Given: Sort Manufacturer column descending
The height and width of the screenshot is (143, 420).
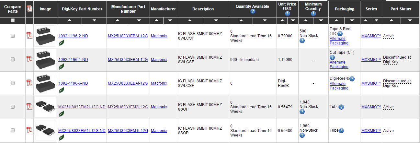Looking at the screenshot, I should coord(170,20).
